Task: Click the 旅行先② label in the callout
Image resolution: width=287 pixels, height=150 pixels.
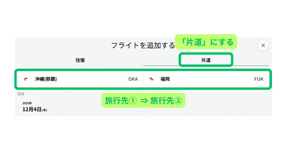Action: coord(166,101)
